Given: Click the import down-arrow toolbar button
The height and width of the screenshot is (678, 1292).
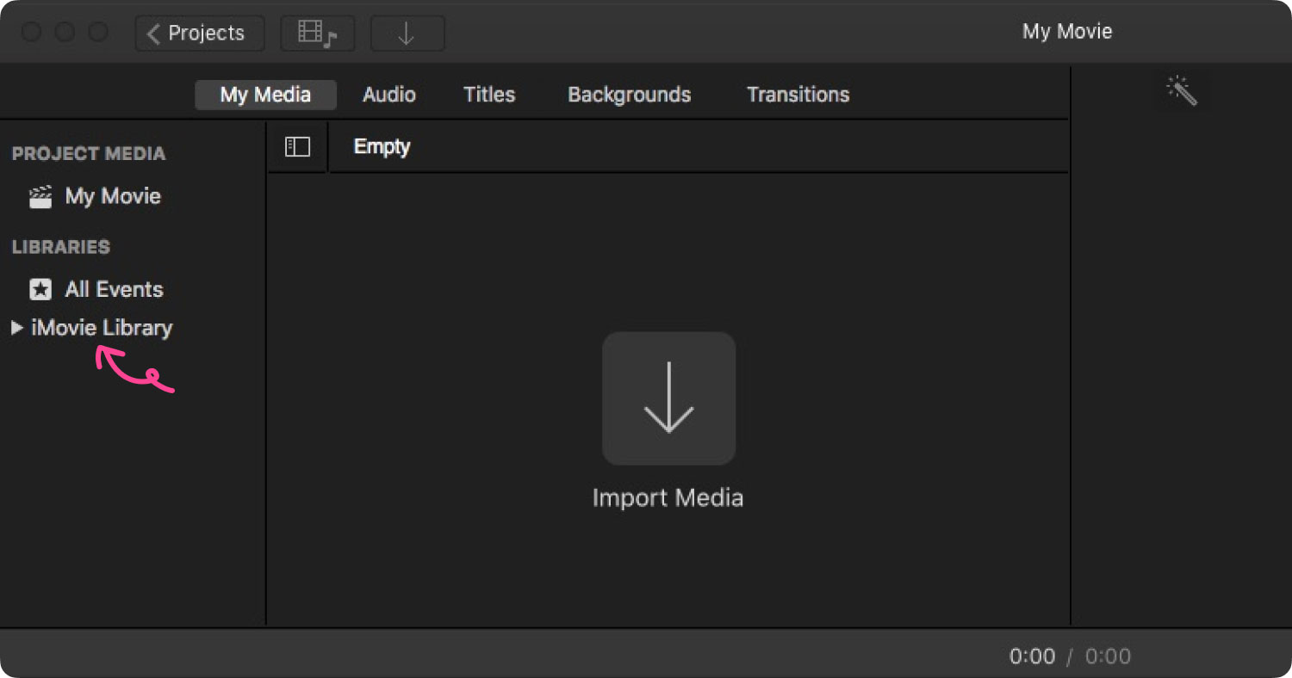Looking at the screenshot, I should (x=407, y=34).
